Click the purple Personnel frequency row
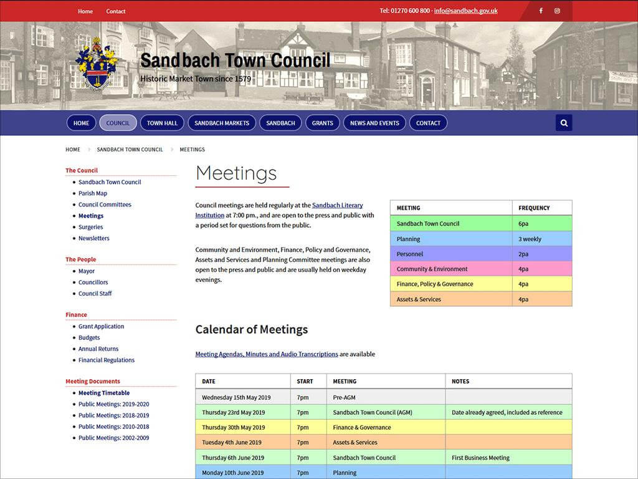The image size is (638, 479). click(481, 254)
